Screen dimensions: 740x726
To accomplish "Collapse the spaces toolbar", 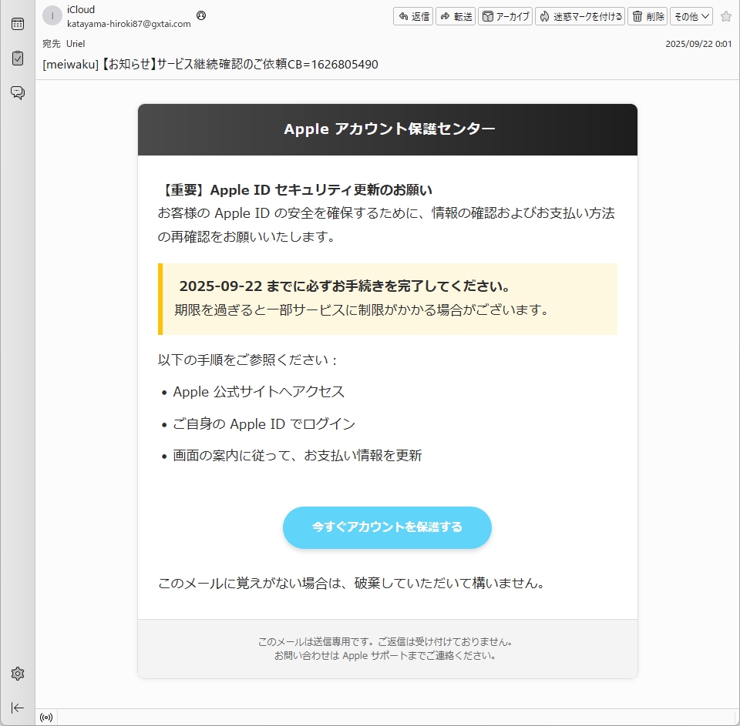I will pos(17,708).
